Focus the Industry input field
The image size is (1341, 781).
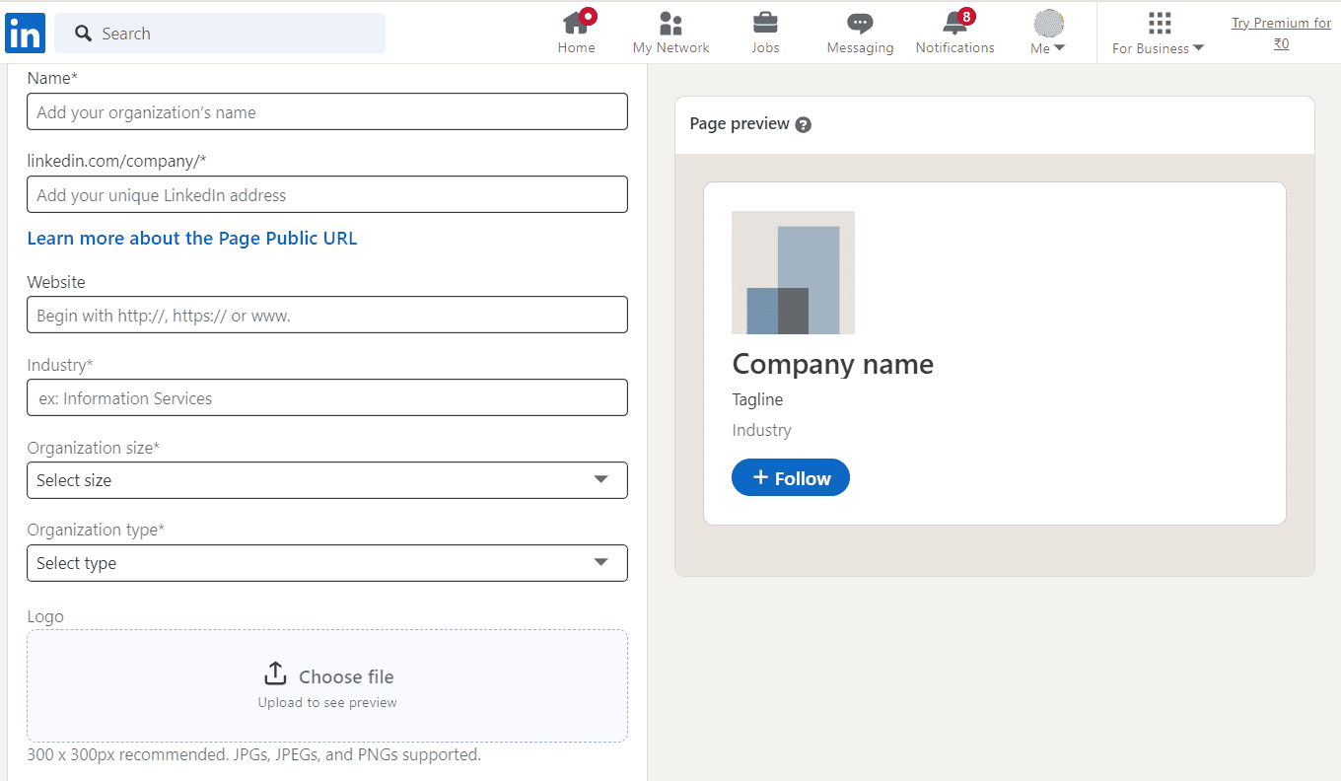pyautogui.click(x=327, y=397)
